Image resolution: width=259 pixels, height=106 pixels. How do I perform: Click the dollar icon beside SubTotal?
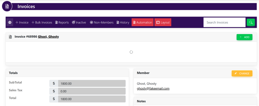pos(54,83)
